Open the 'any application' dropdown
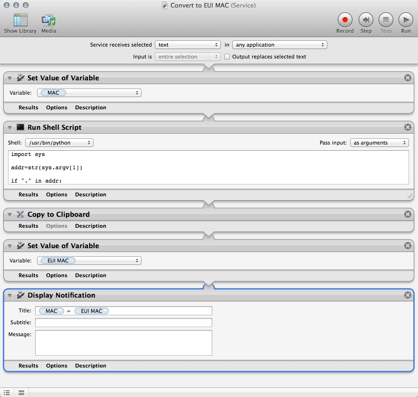The height and width of the screenshot is (397, 418). pyautogui.click(x=280, y=45)
